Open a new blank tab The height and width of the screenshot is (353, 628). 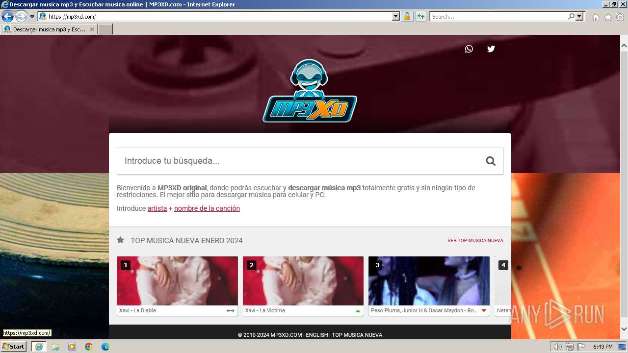[x=105, y=29]
